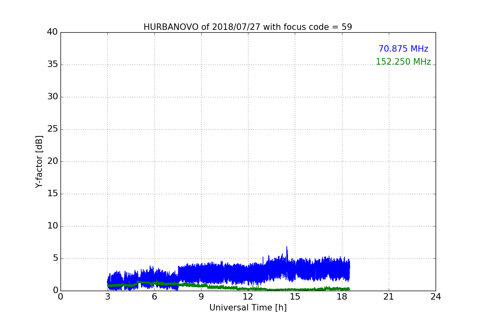Select the blue 70.875 MHz legend label
The width and height of the screenshot is (484, 323).
pyautogui.click(x=403, y=49)
